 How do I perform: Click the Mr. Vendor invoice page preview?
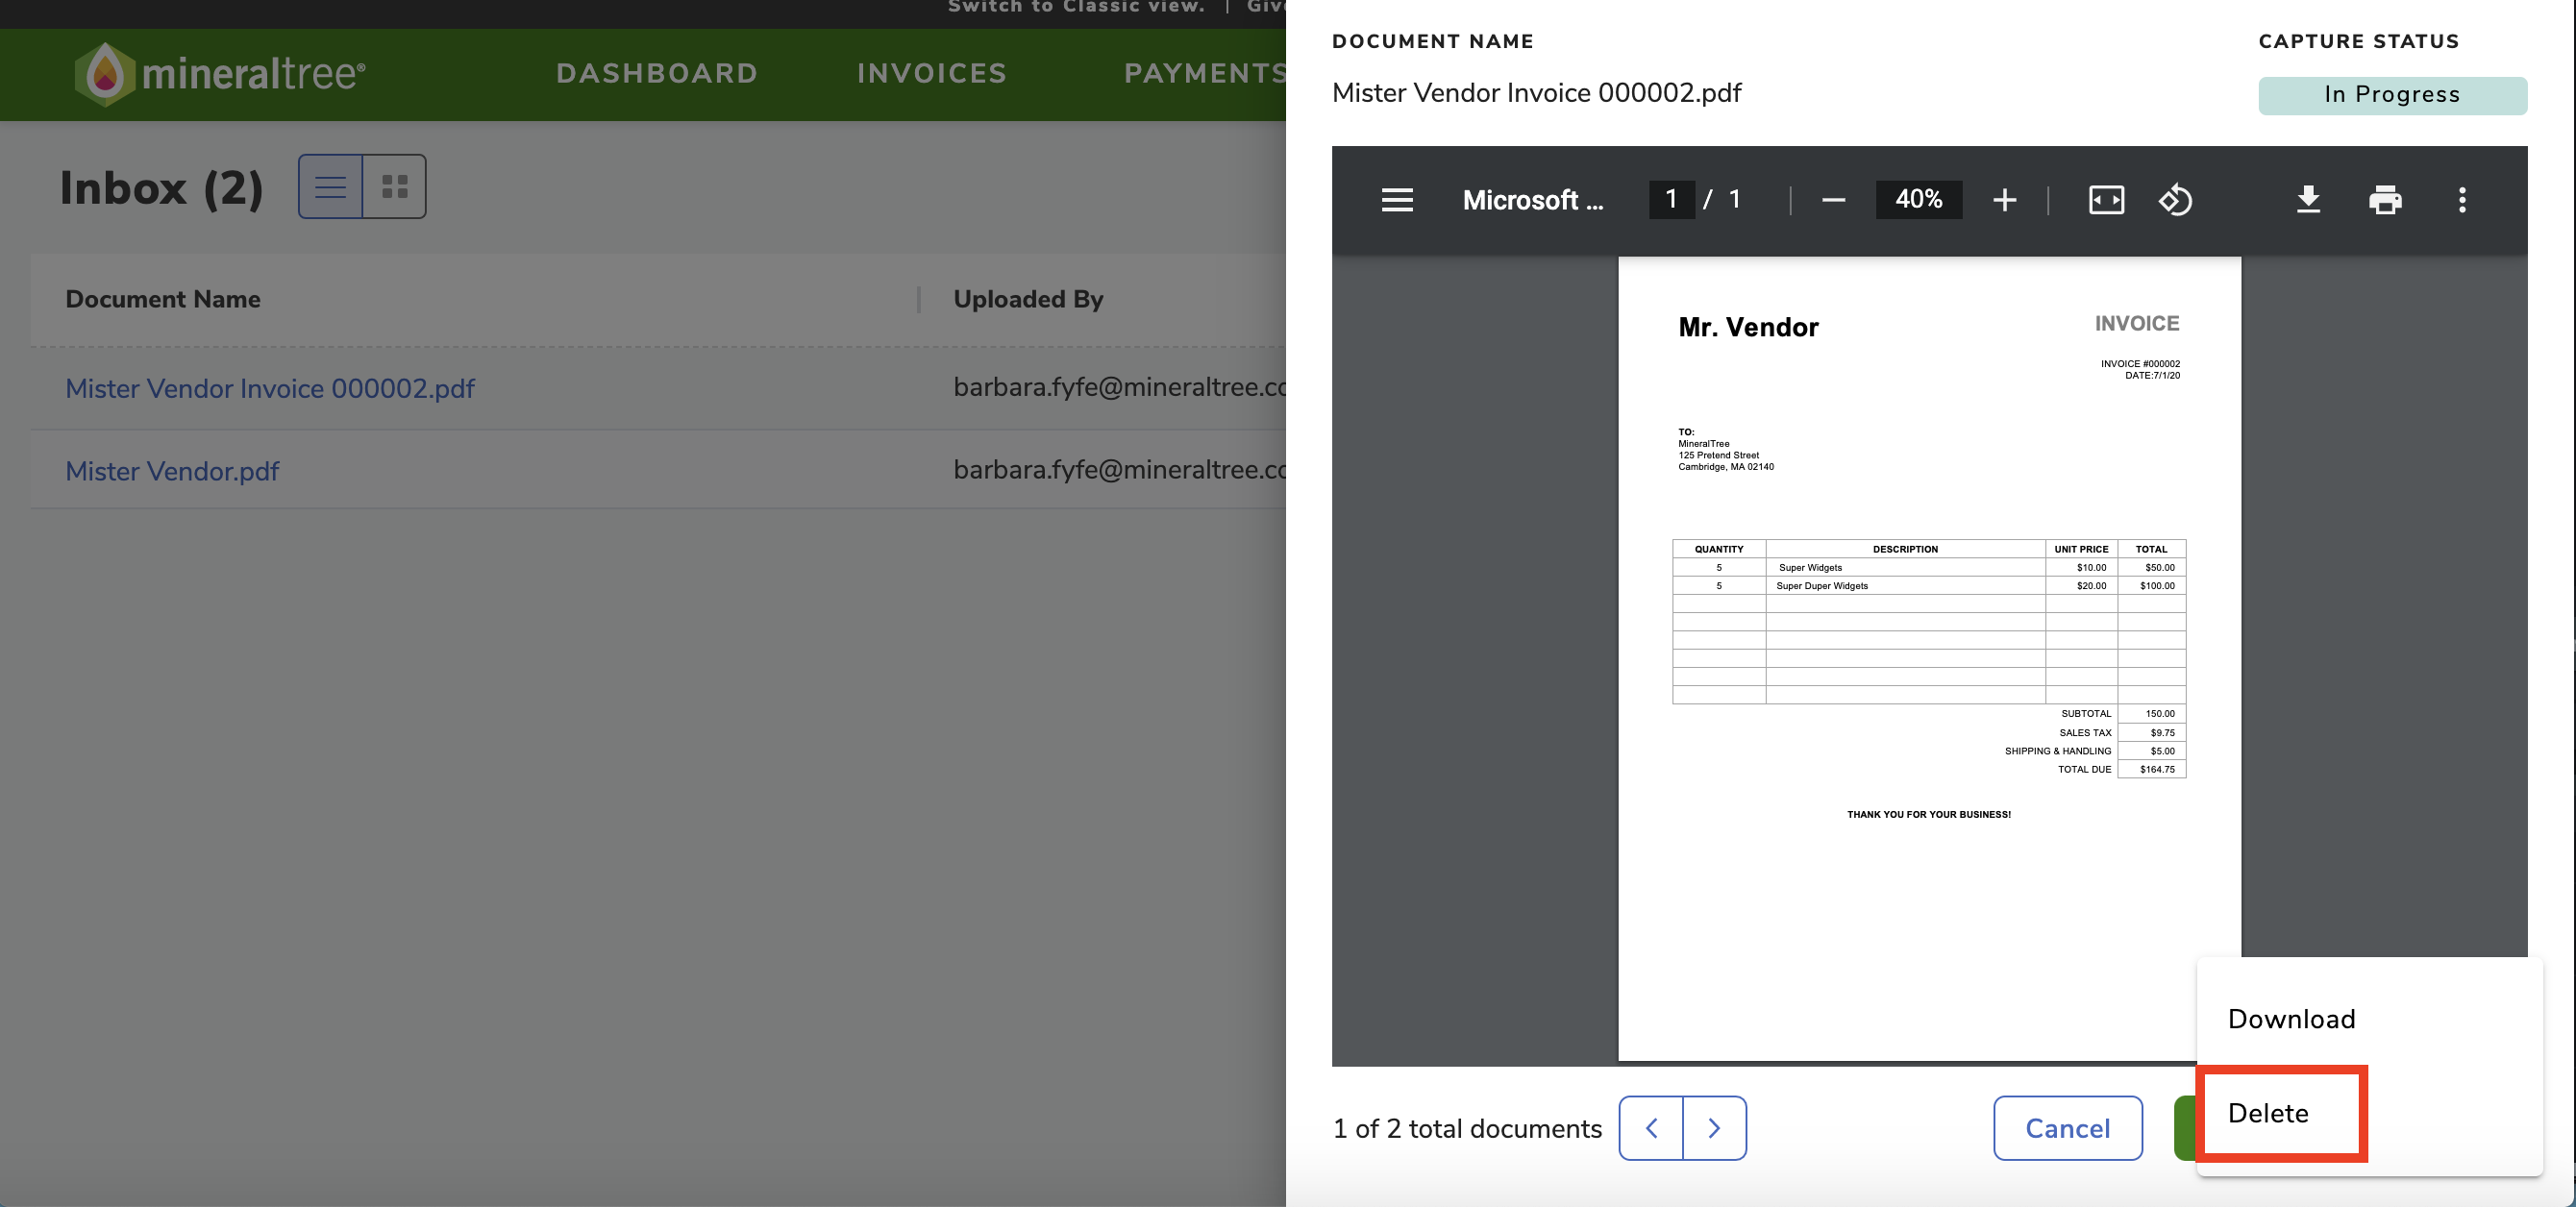point(1929,658)
